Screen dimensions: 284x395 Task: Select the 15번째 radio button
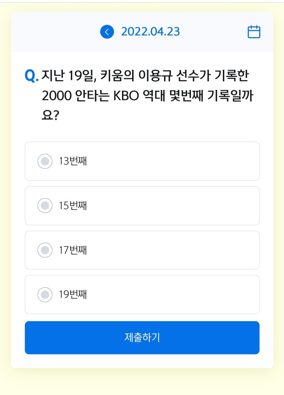pyautogui.click(x=45, y=206)
